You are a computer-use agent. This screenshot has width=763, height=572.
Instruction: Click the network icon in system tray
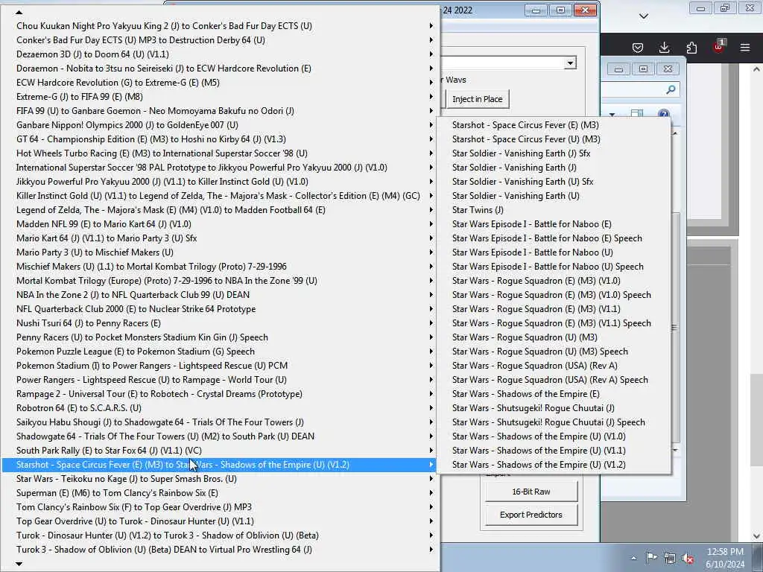pos(670,559)
